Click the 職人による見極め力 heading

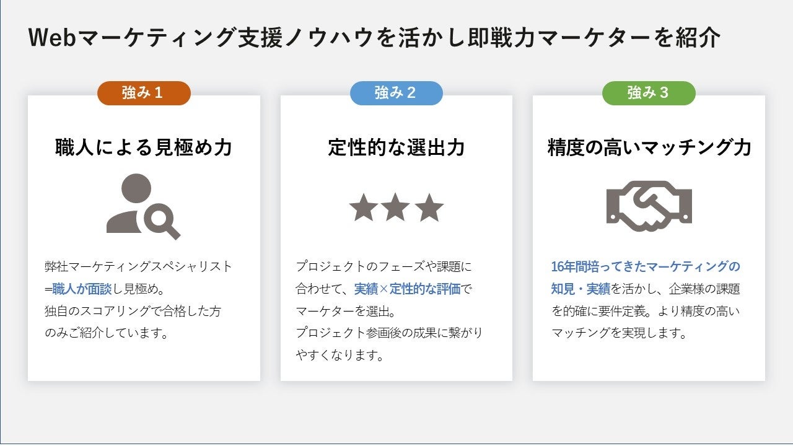click(x=144, y=148)
